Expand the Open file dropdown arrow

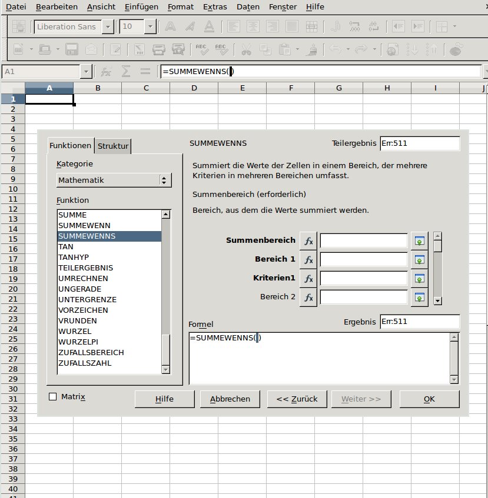[x=58, y=49]
